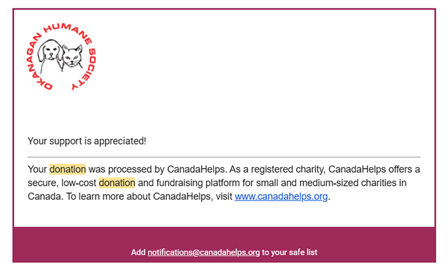This screenshot has height=280, width=448.
Task: Click the word "Add" in the maroon footer
Action: point(138,252)
